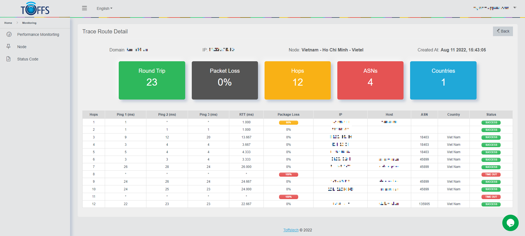Click the TIME OUT badge on hop 8
This screenshot has width=525, height=236.
click(x=491, y=174)
